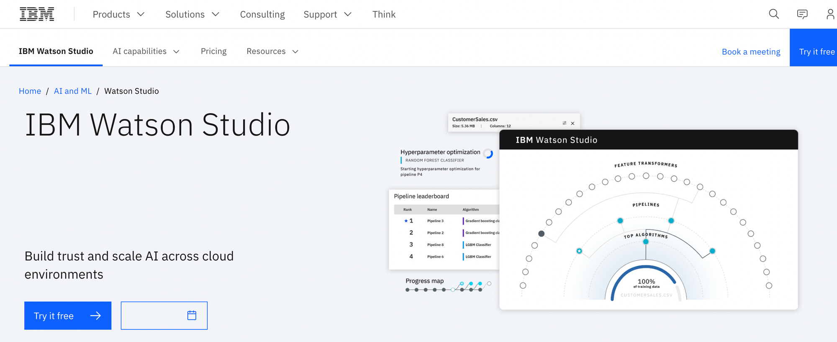837x342 pixels.
Task: Click Try it free in the top bar
Action: pyautogui.click(x=814, y=47)
